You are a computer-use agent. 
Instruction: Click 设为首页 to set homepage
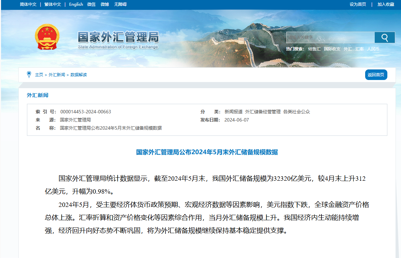(358, 4)
